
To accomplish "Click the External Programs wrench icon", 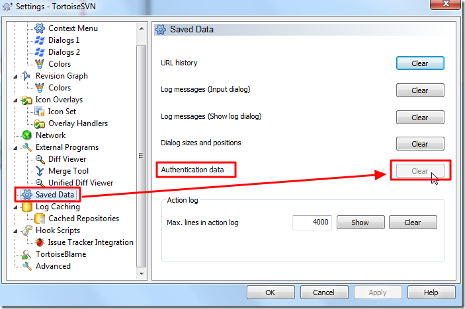I will tap(26, 147).
